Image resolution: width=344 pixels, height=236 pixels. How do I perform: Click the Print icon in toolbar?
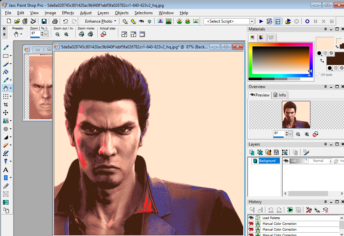55,21
